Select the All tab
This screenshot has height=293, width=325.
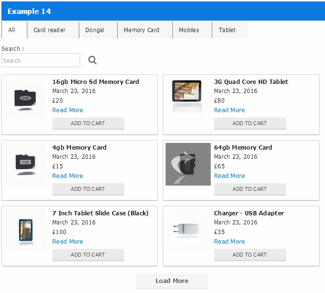pos(14,30)
